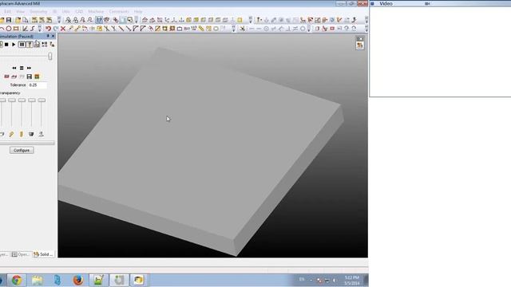Click the Configure button
511x287 pixels.
click(x=22, y=151)
